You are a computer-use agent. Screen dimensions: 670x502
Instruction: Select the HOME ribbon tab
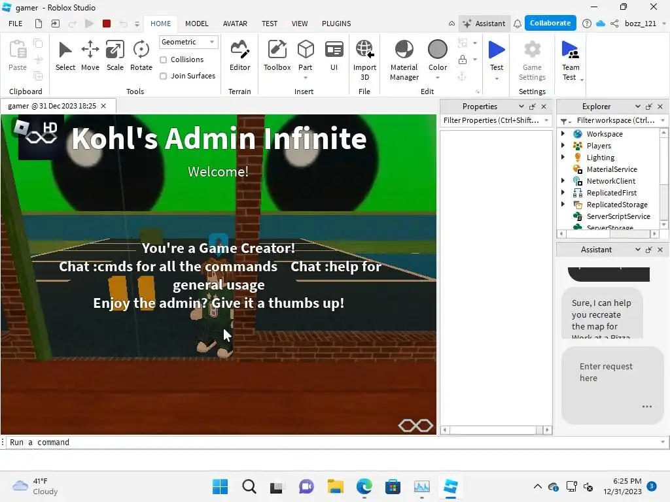(161, 24)
